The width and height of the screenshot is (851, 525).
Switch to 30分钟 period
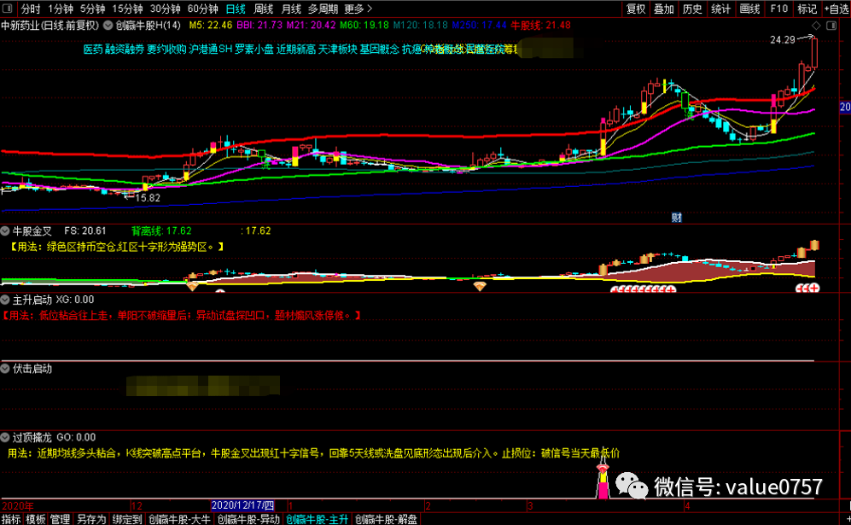pos(165,9)
